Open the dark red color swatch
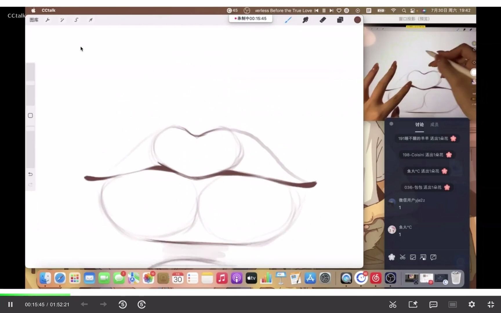 357,20
